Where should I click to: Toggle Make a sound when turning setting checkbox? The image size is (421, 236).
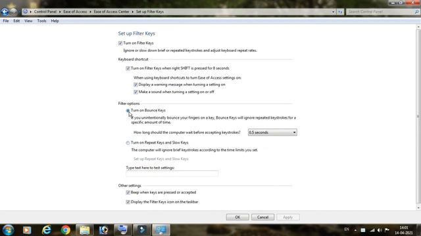[x=136, y=92]
